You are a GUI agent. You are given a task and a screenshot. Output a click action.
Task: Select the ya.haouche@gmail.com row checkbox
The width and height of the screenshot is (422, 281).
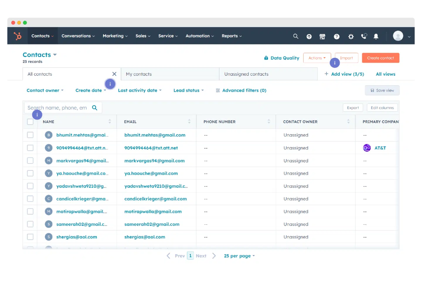pos(30,173)
